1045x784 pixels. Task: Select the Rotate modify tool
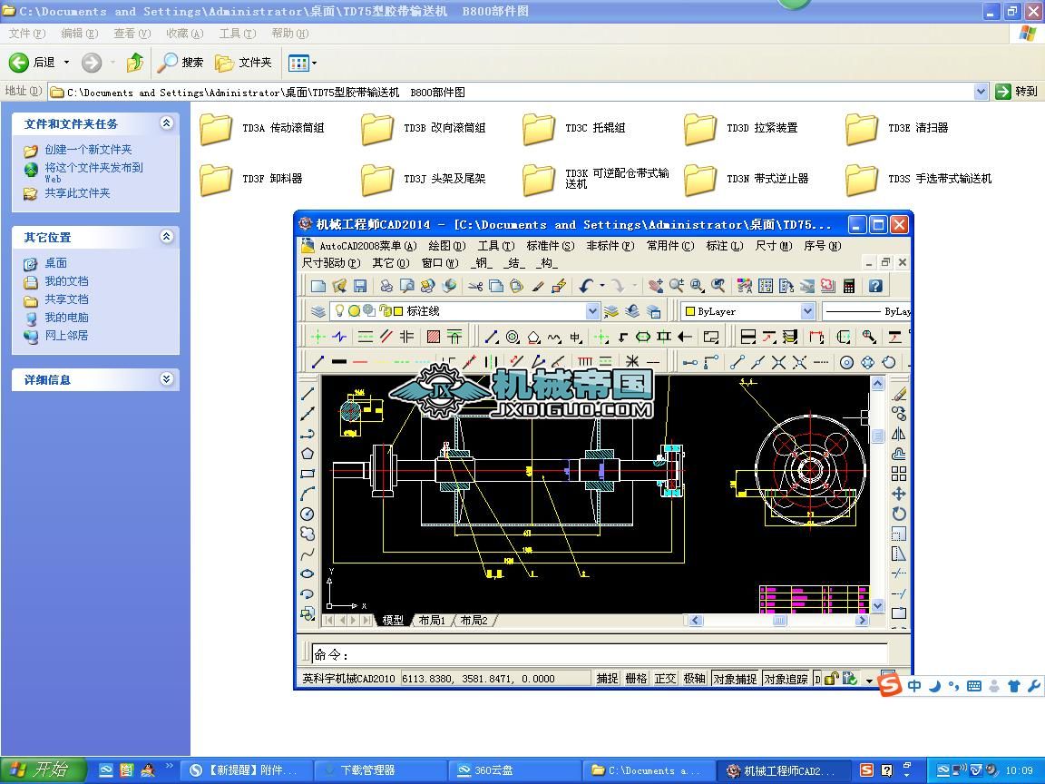click(x=899, y=514)
